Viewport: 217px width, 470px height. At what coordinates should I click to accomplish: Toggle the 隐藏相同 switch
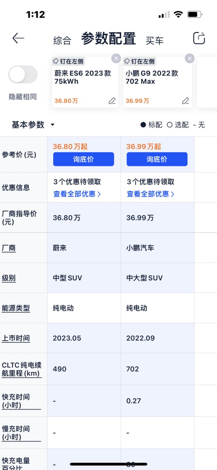(23, 74)
